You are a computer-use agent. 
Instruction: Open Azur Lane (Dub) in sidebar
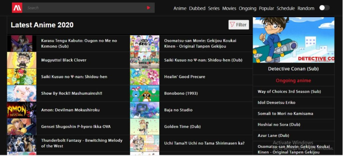tap(273, 135)
